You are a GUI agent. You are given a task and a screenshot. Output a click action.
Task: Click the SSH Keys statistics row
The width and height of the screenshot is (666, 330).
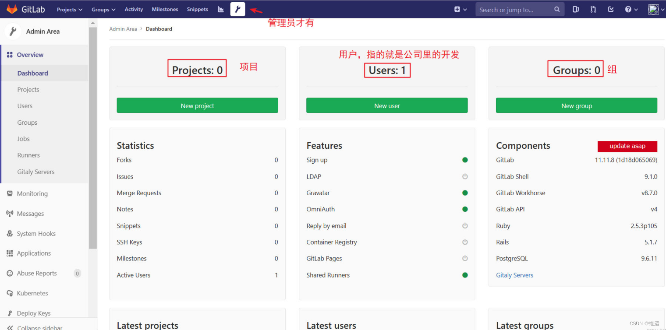click(x=197, y=242)
